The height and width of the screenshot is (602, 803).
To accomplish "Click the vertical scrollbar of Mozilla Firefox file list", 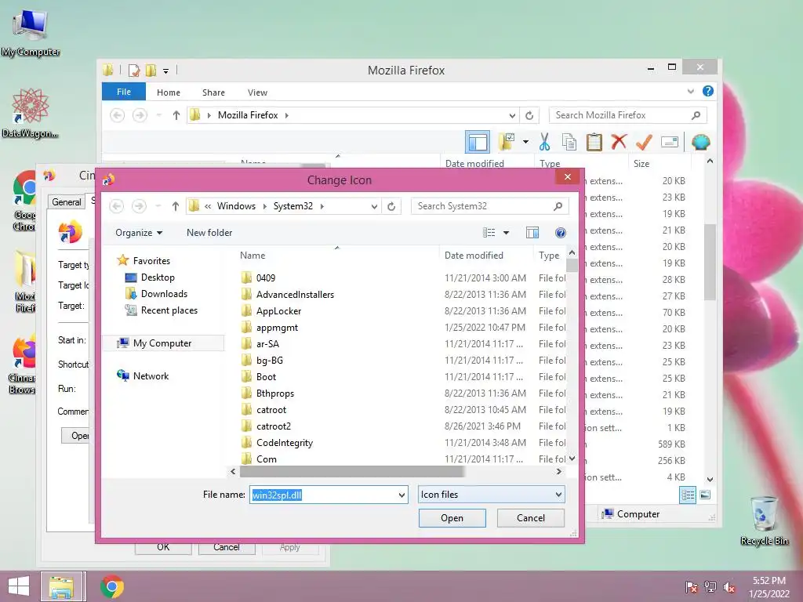I will [710, 262].
